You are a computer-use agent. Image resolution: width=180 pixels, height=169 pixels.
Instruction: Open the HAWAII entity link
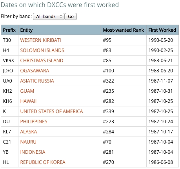[28, 101]
